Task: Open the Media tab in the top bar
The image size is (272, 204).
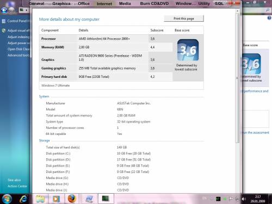Action: point(125,4)
